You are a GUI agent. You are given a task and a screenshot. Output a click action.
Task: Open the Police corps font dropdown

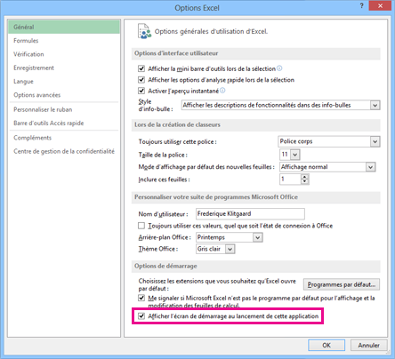[x=375, y=141]
